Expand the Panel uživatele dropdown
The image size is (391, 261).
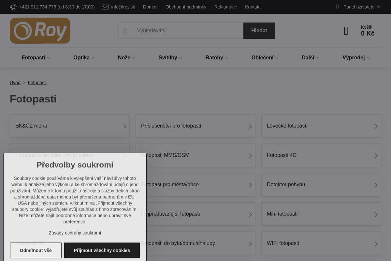[x=379, y=7]
